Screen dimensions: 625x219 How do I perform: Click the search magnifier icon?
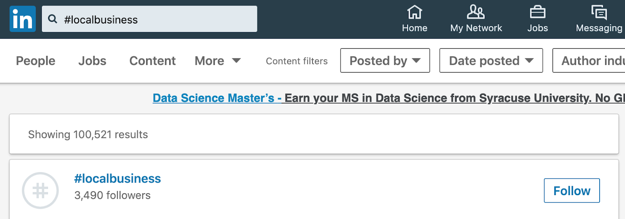(53, 19)
